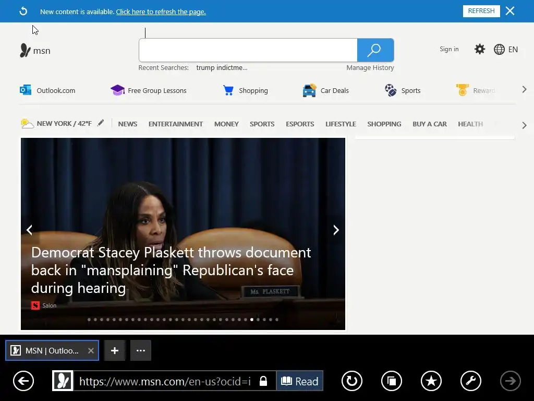Image resolution: width=534 pixels, height=401 pixels.
Task: Click the site favicon beside address bar
Action: pyautogui.click(x=63, y=381)
